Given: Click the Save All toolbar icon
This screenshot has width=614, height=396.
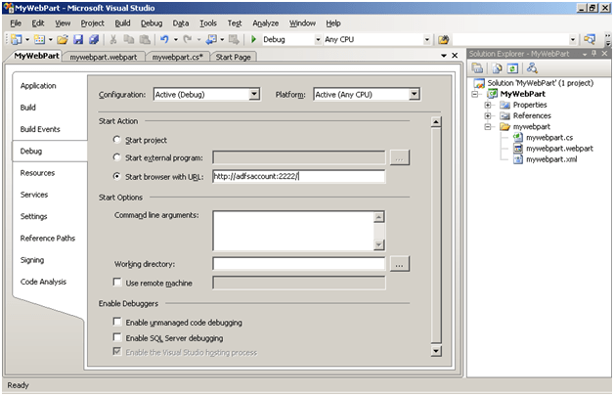Looking at the screenshot, I should click(x=94, y=40).
